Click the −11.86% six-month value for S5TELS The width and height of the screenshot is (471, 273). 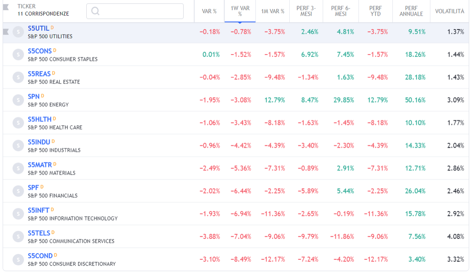coord(342,236)
